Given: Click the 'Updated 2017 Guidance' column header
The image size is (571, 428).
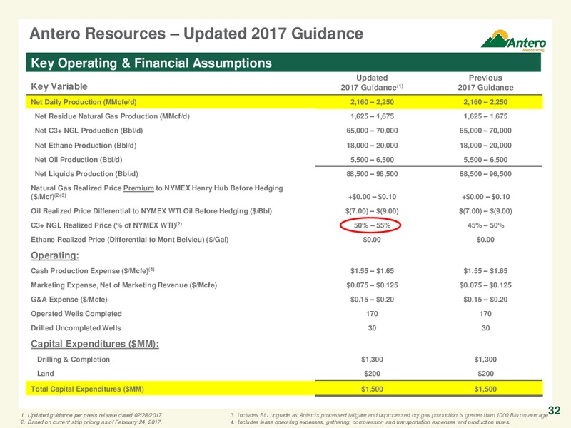Looking at the screenshot, I should 372,83.
